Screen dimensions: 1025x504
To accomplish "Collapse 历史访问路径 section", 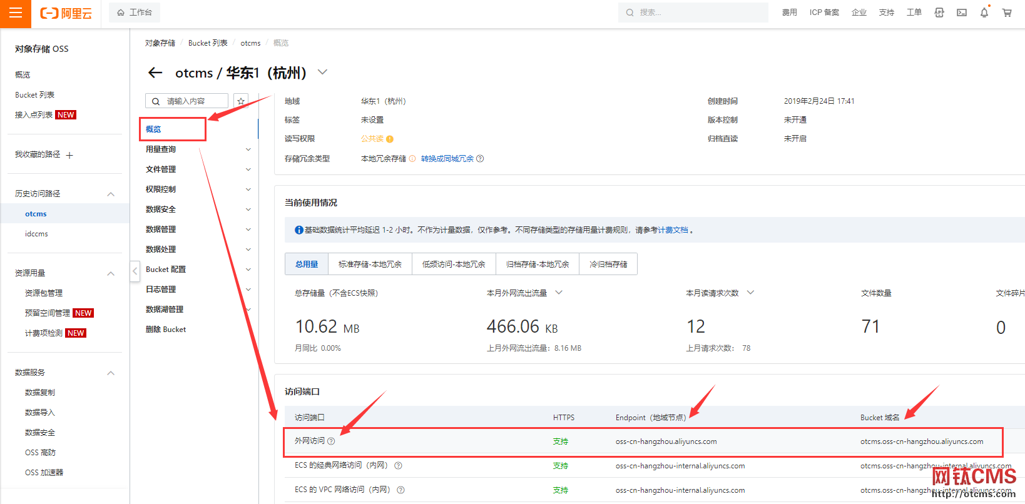I will 111,194.
